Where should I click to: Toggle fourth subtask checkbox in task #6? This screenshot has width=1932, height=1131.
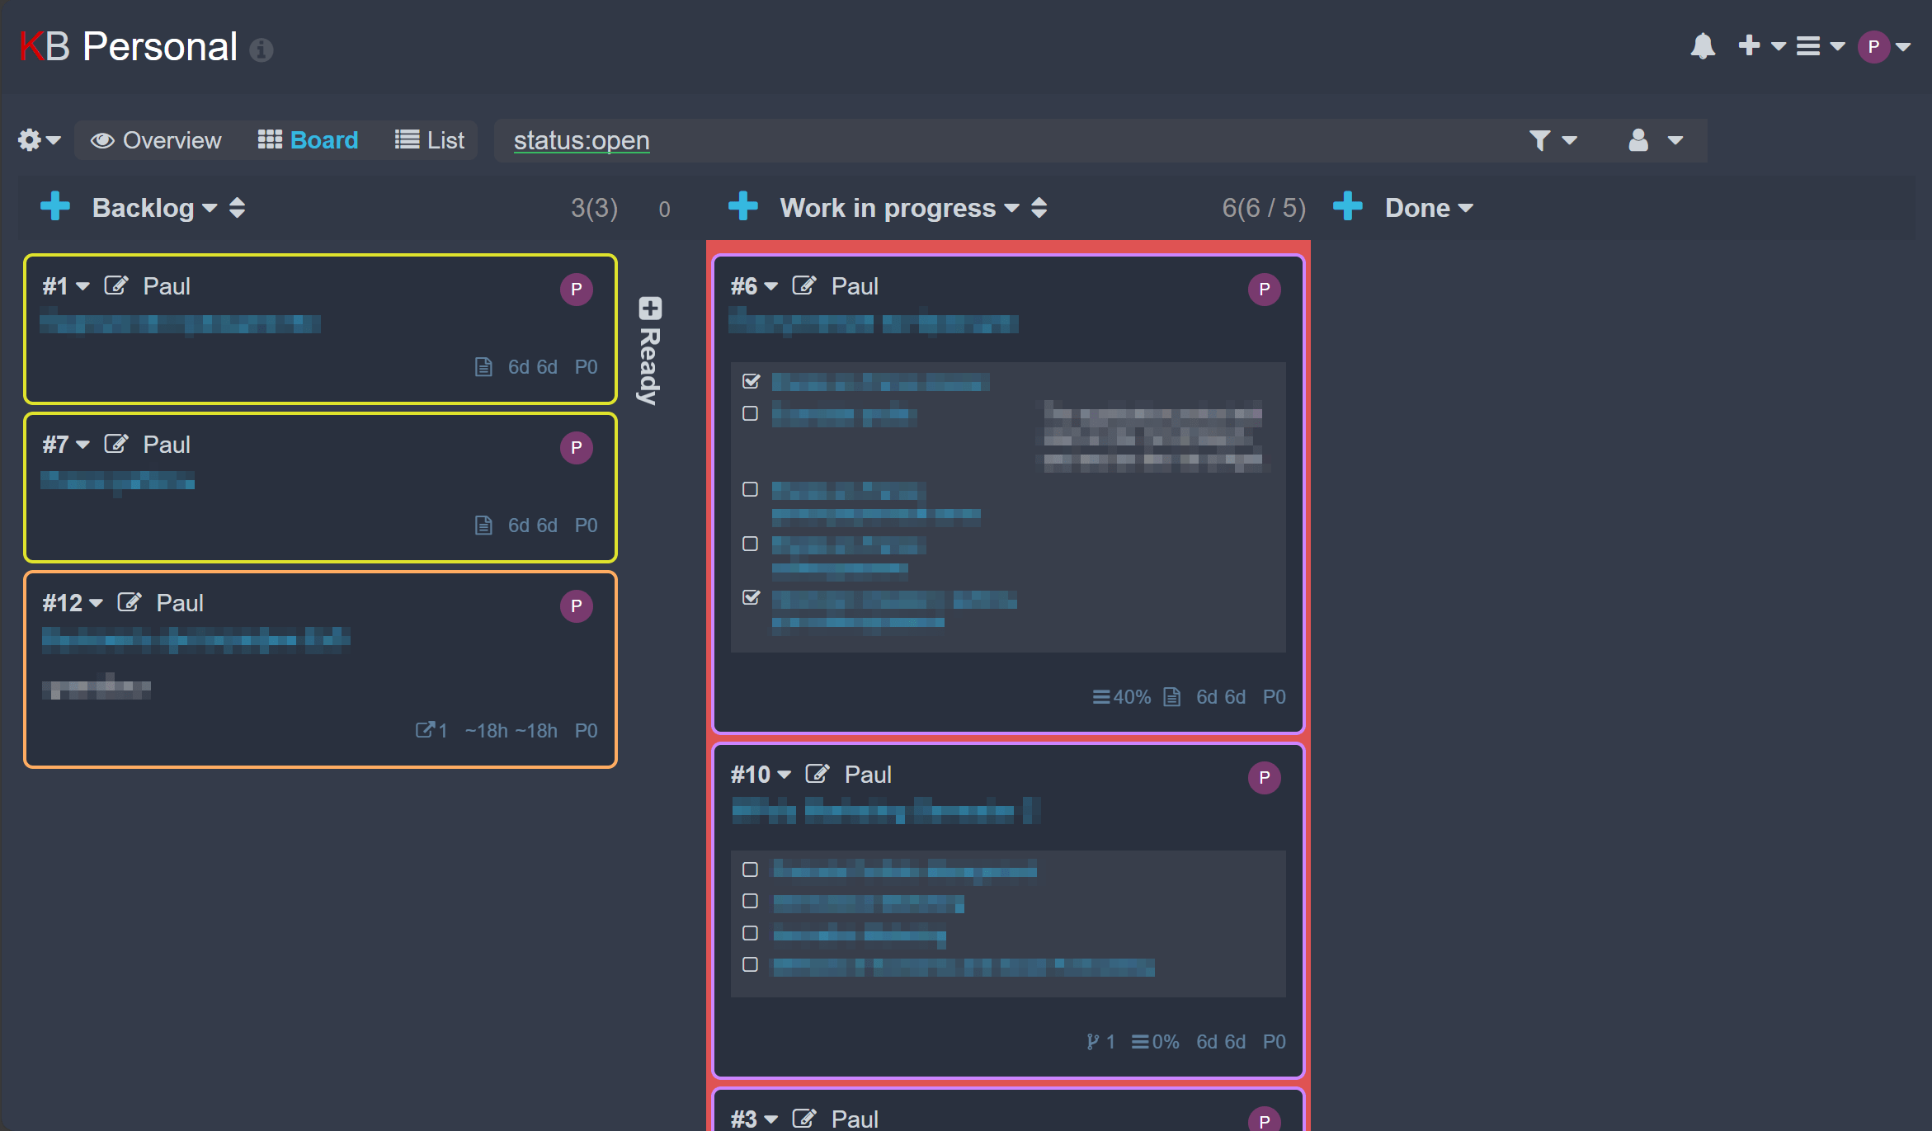[750, 544]
